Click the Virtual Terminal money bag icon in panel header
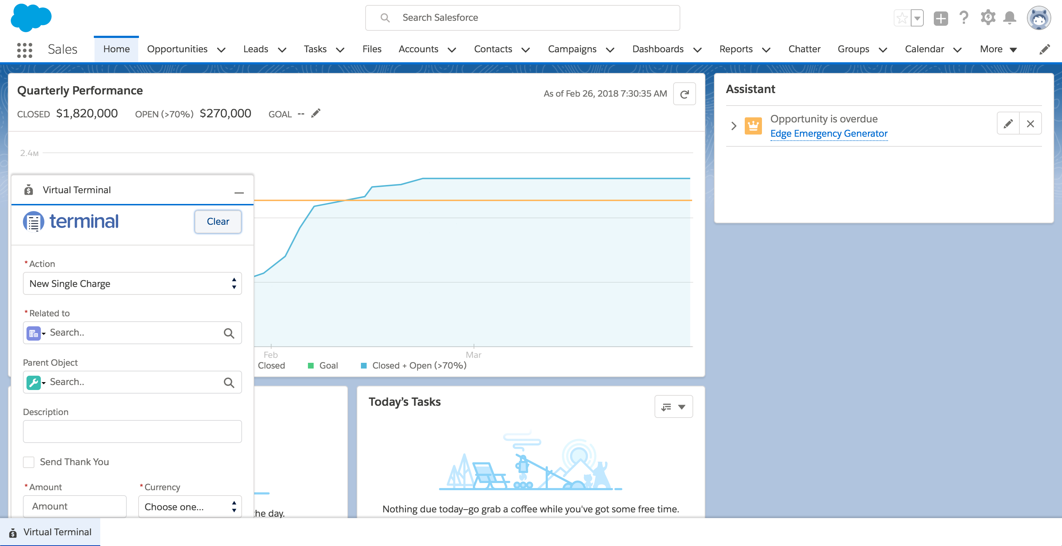This screenshot has height=546, width=1062. click(x=28, y=190)
